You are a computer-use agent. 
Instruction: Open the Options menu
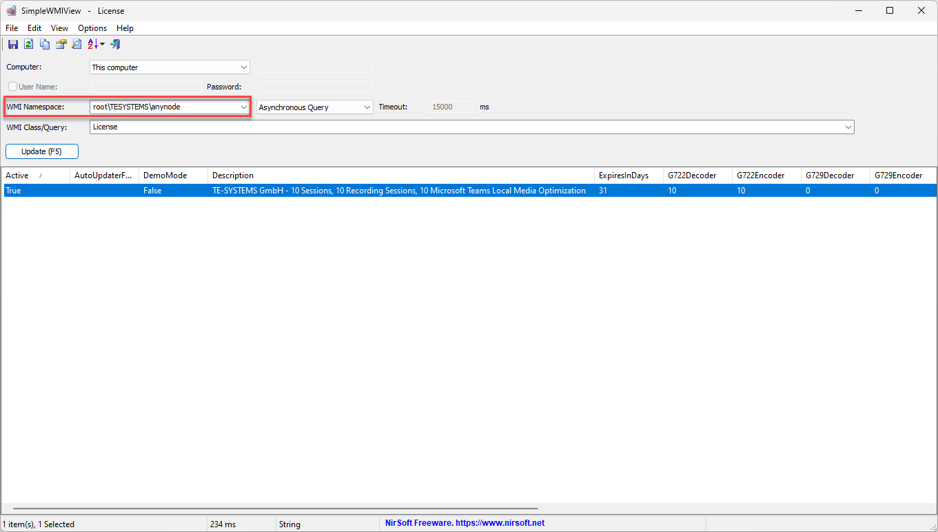[x=92, y=28]
